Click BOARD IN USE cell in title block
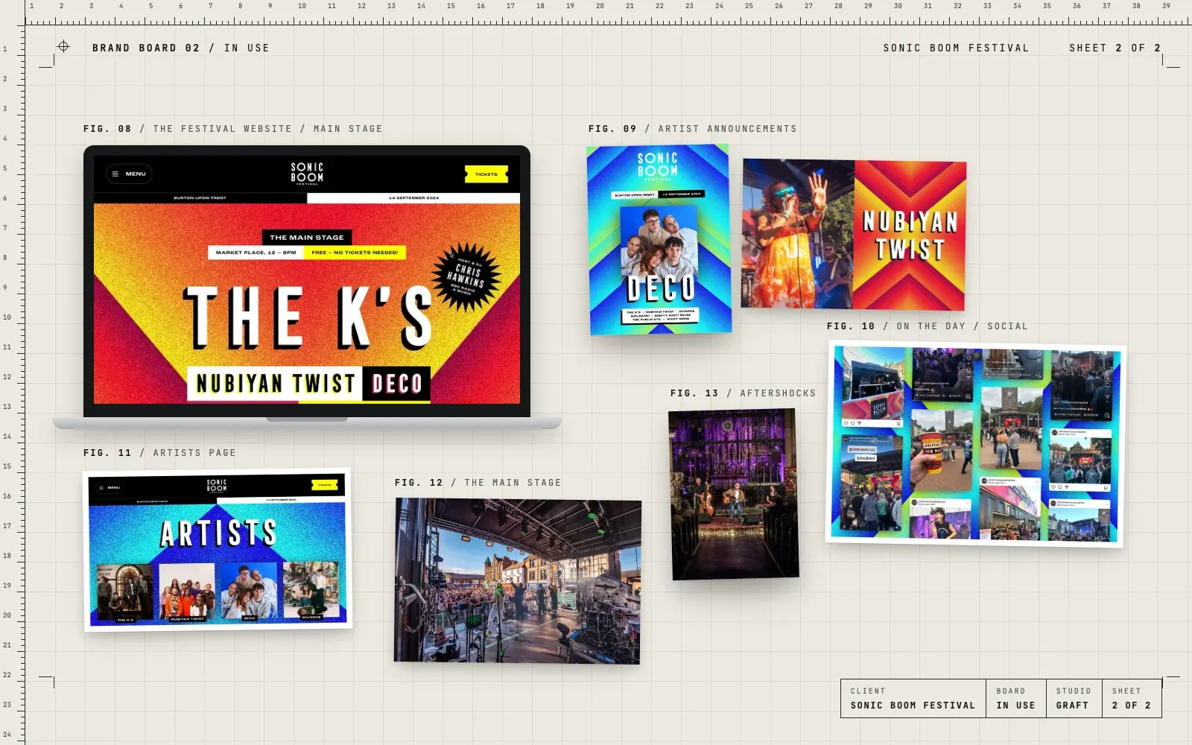Image resolution: width=1192 pixels, height=745 pixels. 1016,698
